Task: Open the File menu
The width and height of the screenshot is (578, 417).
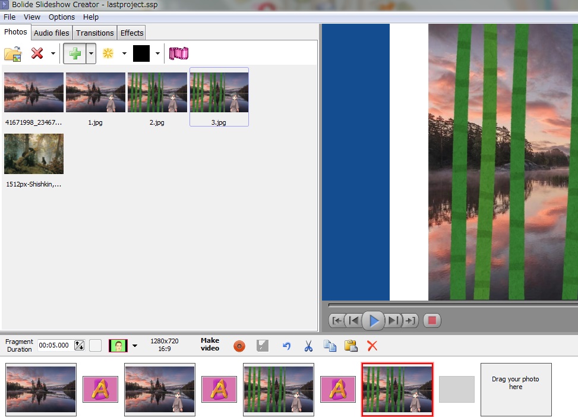Action: click(10, 17)
